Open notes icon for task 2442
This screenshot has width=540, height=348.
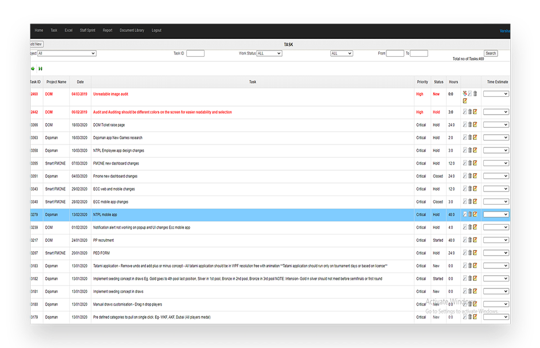(x=475, y=112)
